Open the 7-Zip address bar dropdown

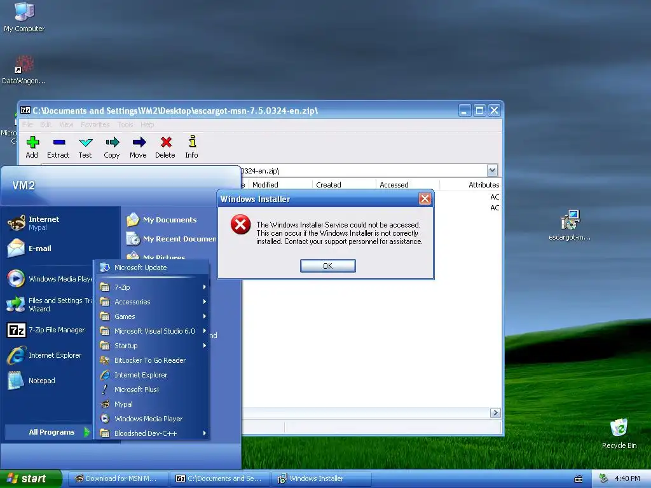pos(492,170)
